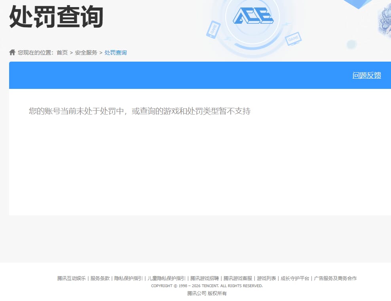Select 处罚查询 in the breadcrumb trail

click(x=115, y=52)
